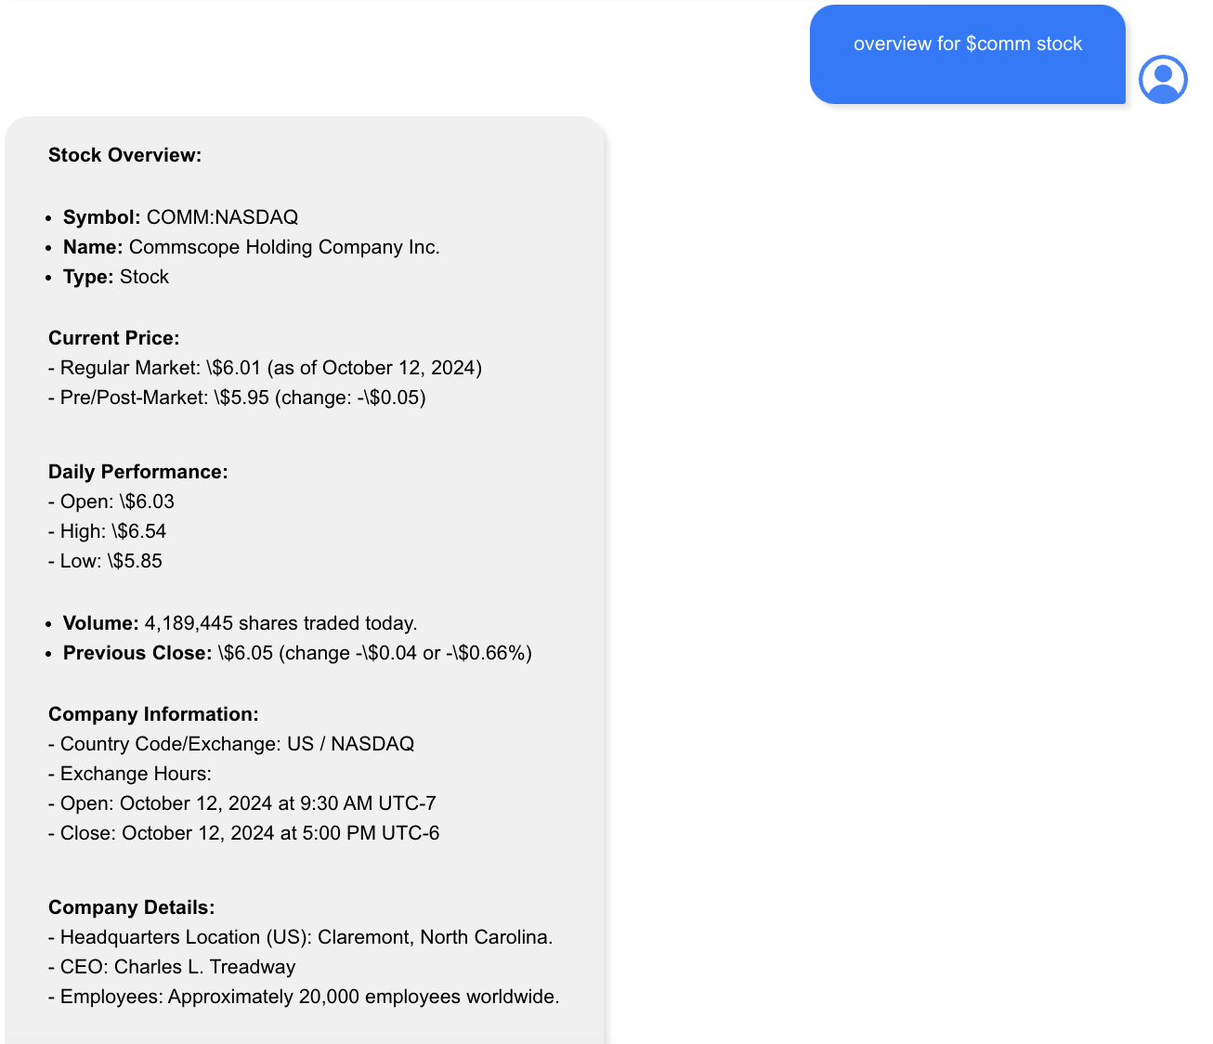Click the user avatar icon
Screen dimensions: 1213x1044
pos(1163,80)
